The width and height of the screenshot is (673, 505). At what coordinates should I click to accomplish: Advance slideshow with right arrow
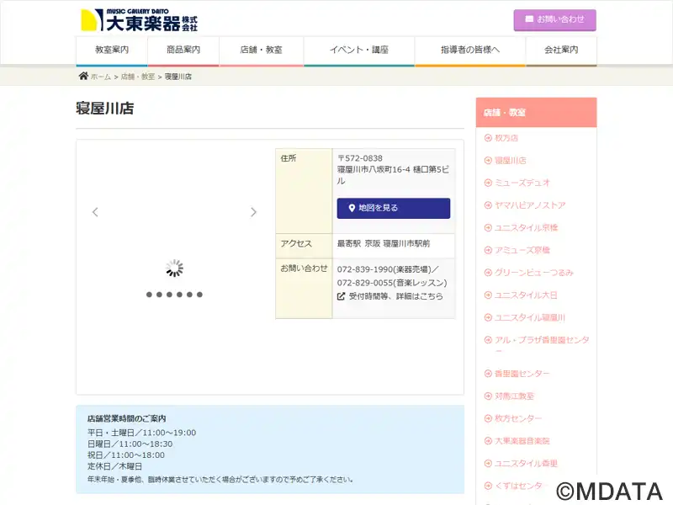pos(253,212)
